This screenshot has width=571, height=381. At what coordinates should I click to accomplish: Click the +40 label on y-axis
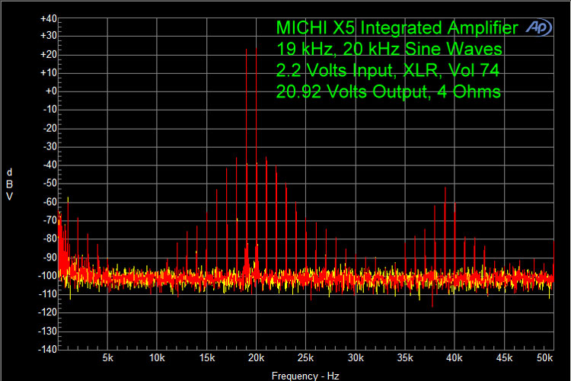[x=47, y=18]
